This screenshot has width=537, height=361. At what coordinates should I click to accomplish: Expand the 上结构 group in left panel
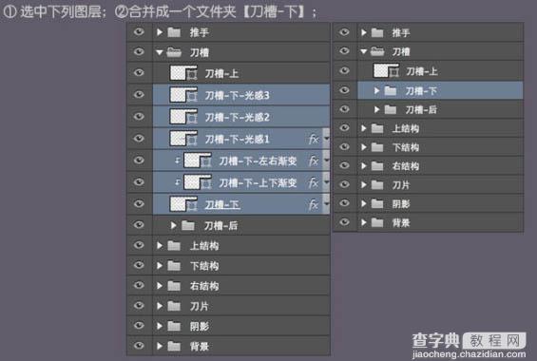coord(160,245)
